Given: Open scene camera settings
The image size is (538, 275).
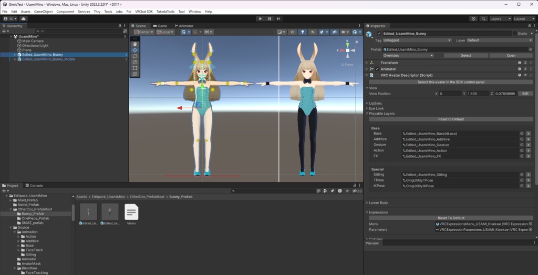Looking at the screenshot, I should tap(344, 32).
